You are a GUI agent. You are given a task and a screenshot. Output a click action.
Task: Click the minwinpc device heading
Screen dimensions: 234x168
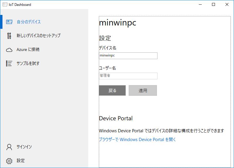tap(118, 23)
